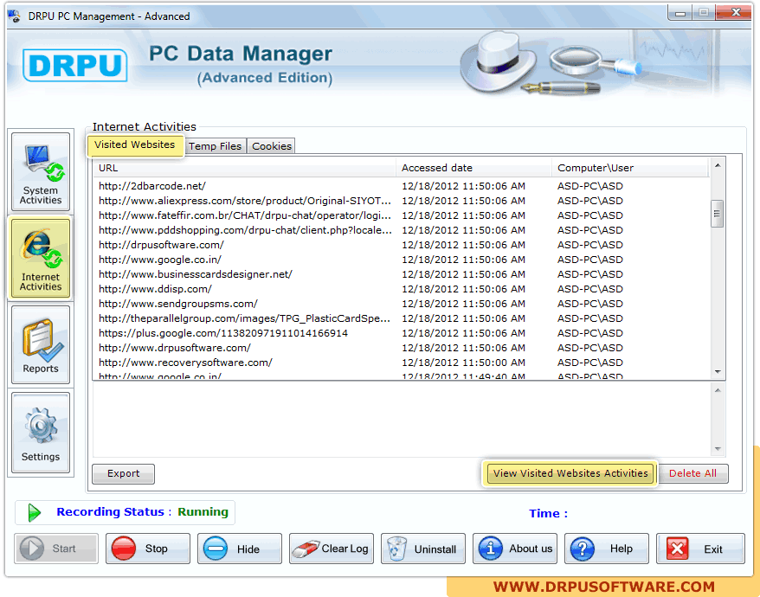Select Internet Activities sidebar icon
This screenshot has width=760, height=597.
(41, 259)
